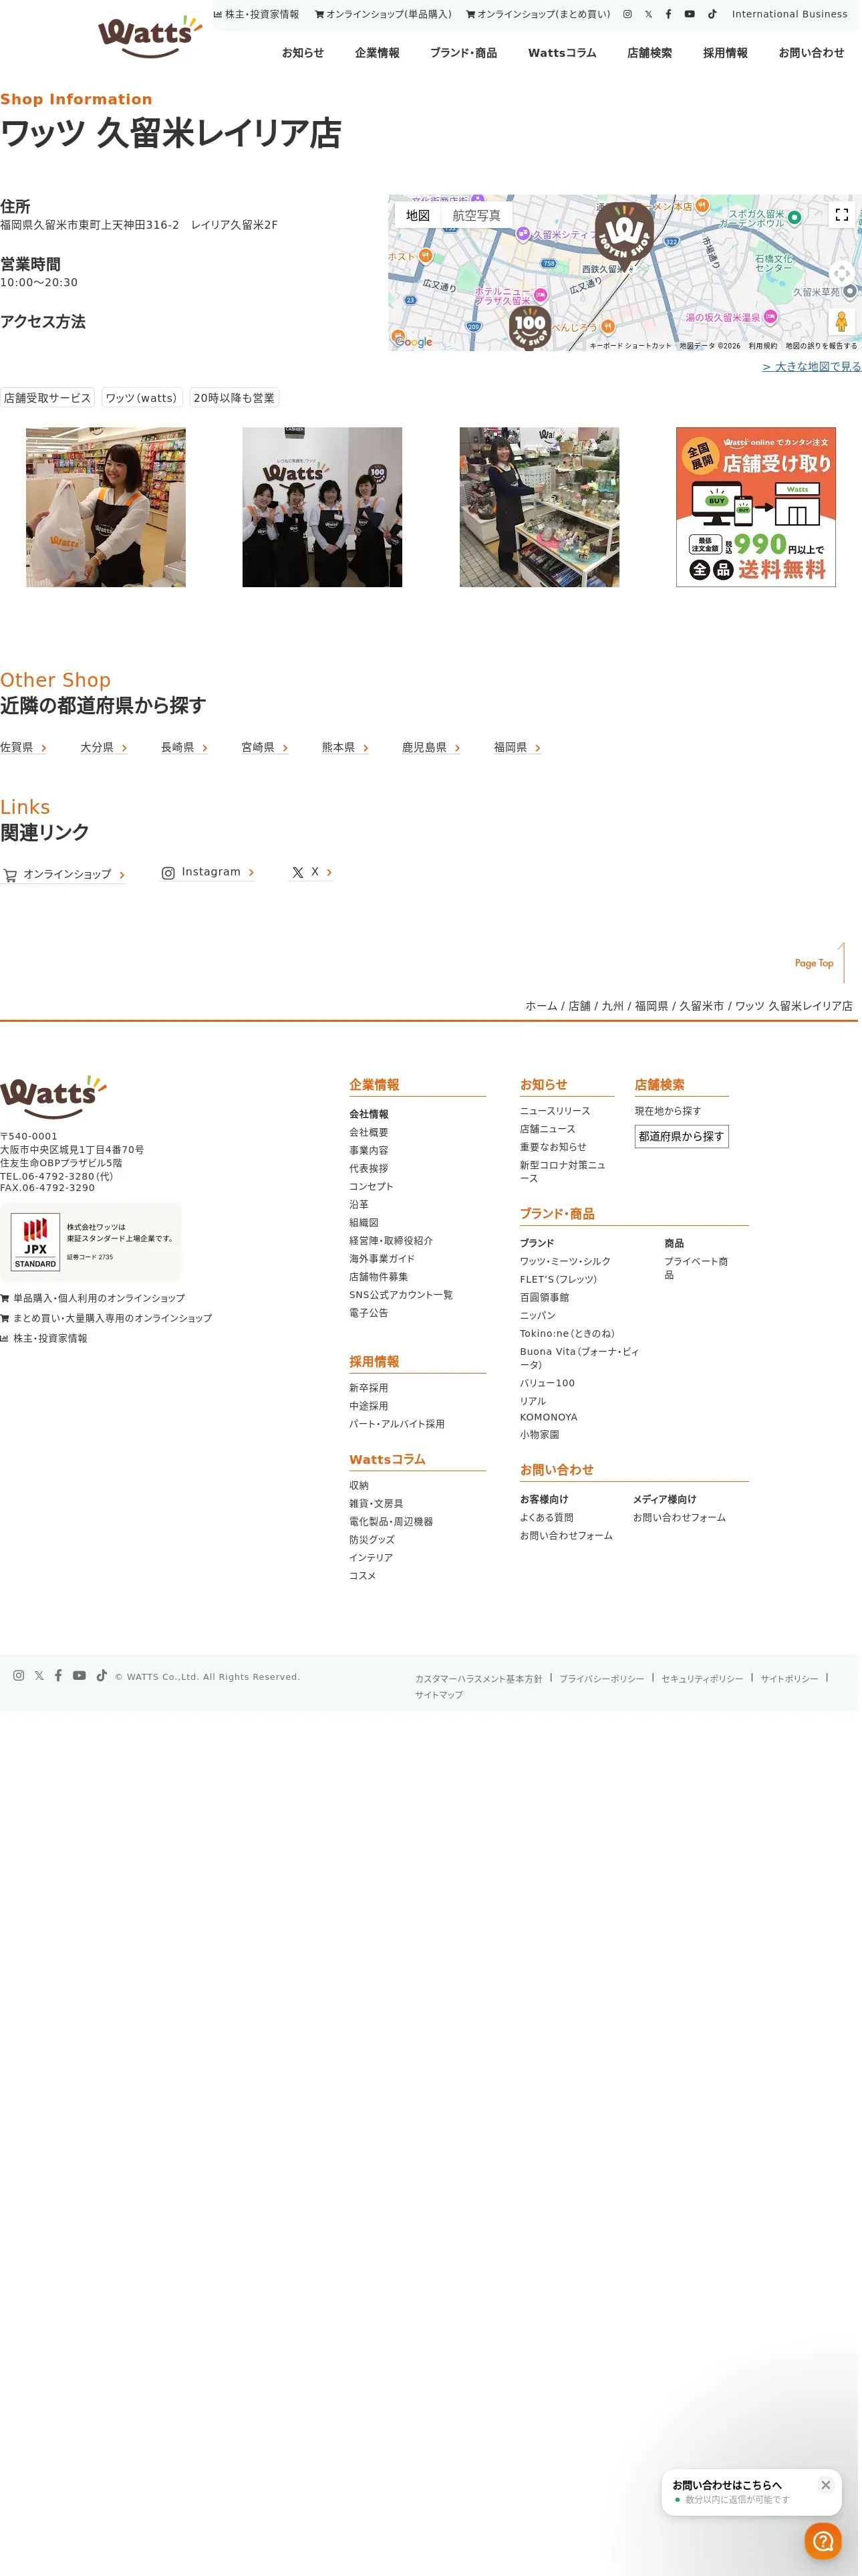Click the map camera pan control
This screenshot has width=862, height=2576.
pos(841,273)
